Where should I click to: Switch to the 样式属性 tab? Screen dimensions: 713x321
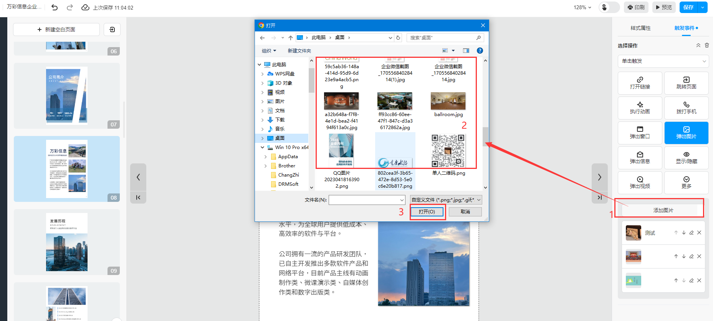640,28
